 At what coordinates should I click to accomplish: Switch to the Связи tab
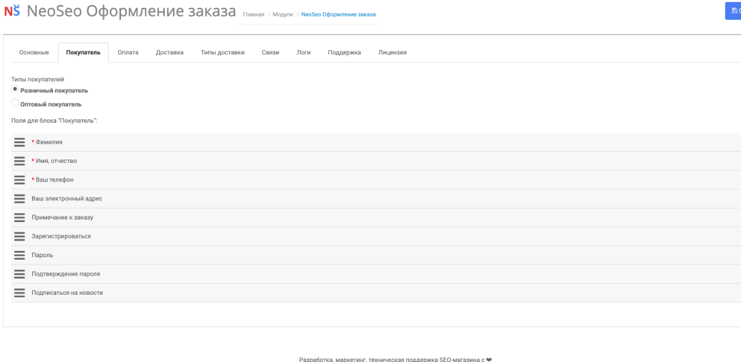[270, 52]
